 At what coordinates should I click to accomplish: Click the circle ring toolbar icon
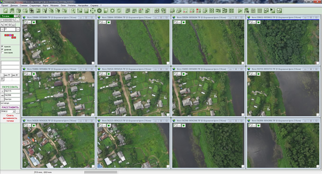(x=112, y=11)
